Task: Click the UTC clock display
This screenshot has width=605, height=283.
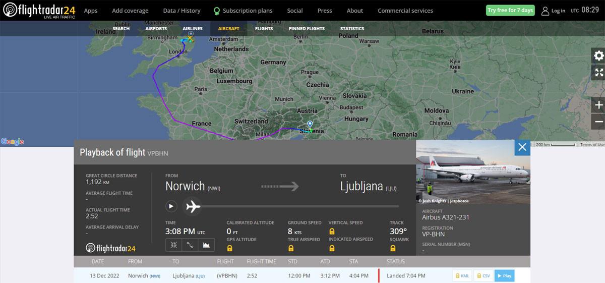Action: (x=584, y=10)
